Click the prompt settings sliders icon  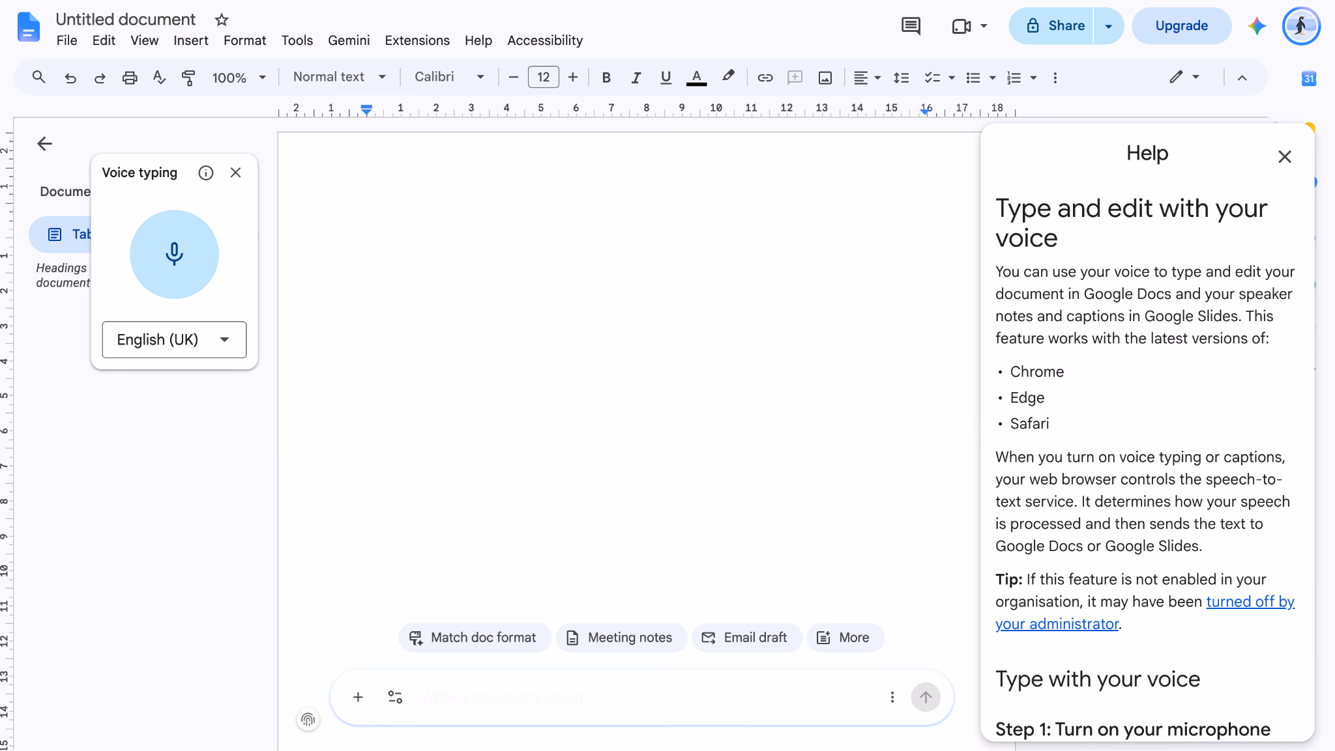pos(395,697)
